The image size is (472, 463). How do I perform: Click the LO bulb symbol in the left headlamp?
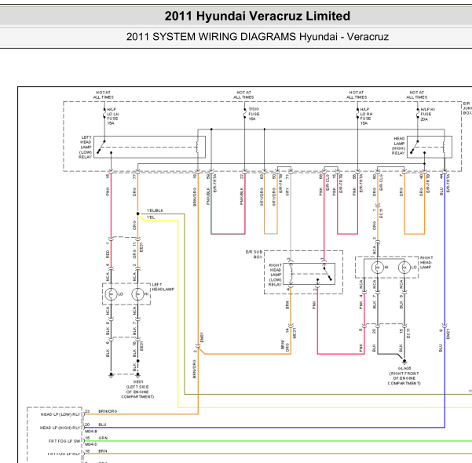111,294
